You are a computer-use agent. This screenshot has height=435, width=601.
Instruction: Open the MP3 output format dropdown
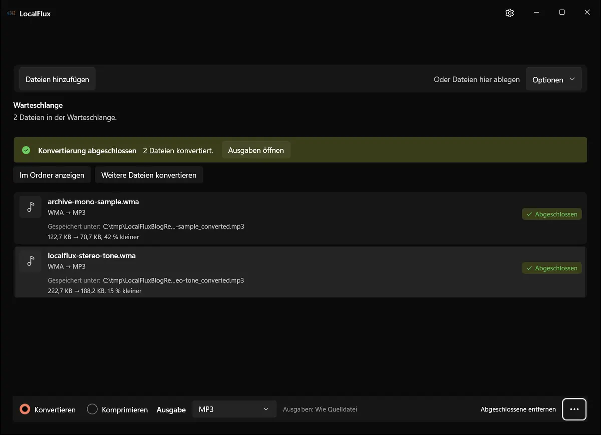(x=234, y=409)
